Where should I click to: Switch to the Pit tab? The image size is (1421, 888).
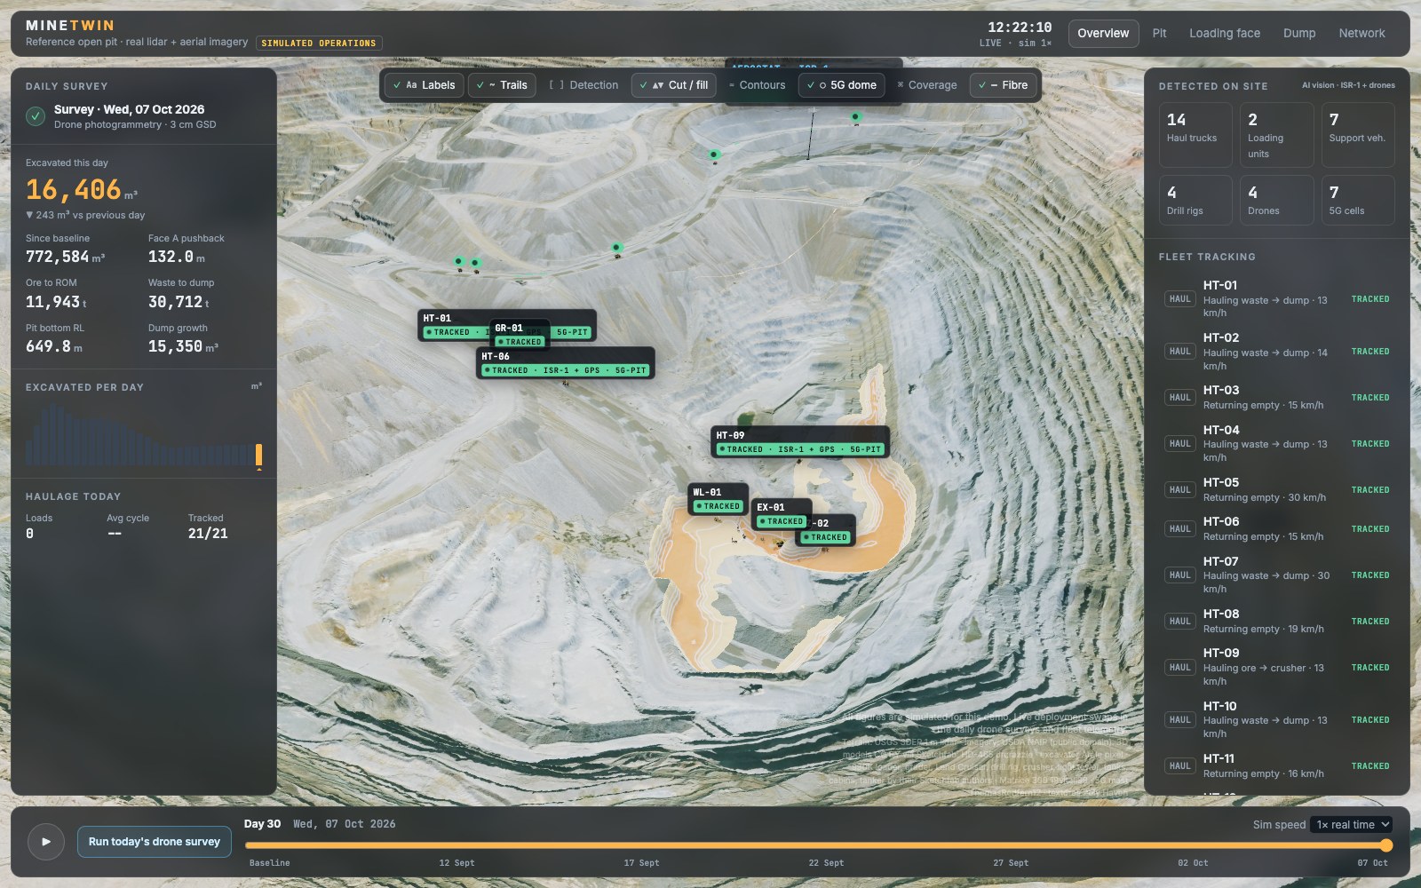[1159, 34]
